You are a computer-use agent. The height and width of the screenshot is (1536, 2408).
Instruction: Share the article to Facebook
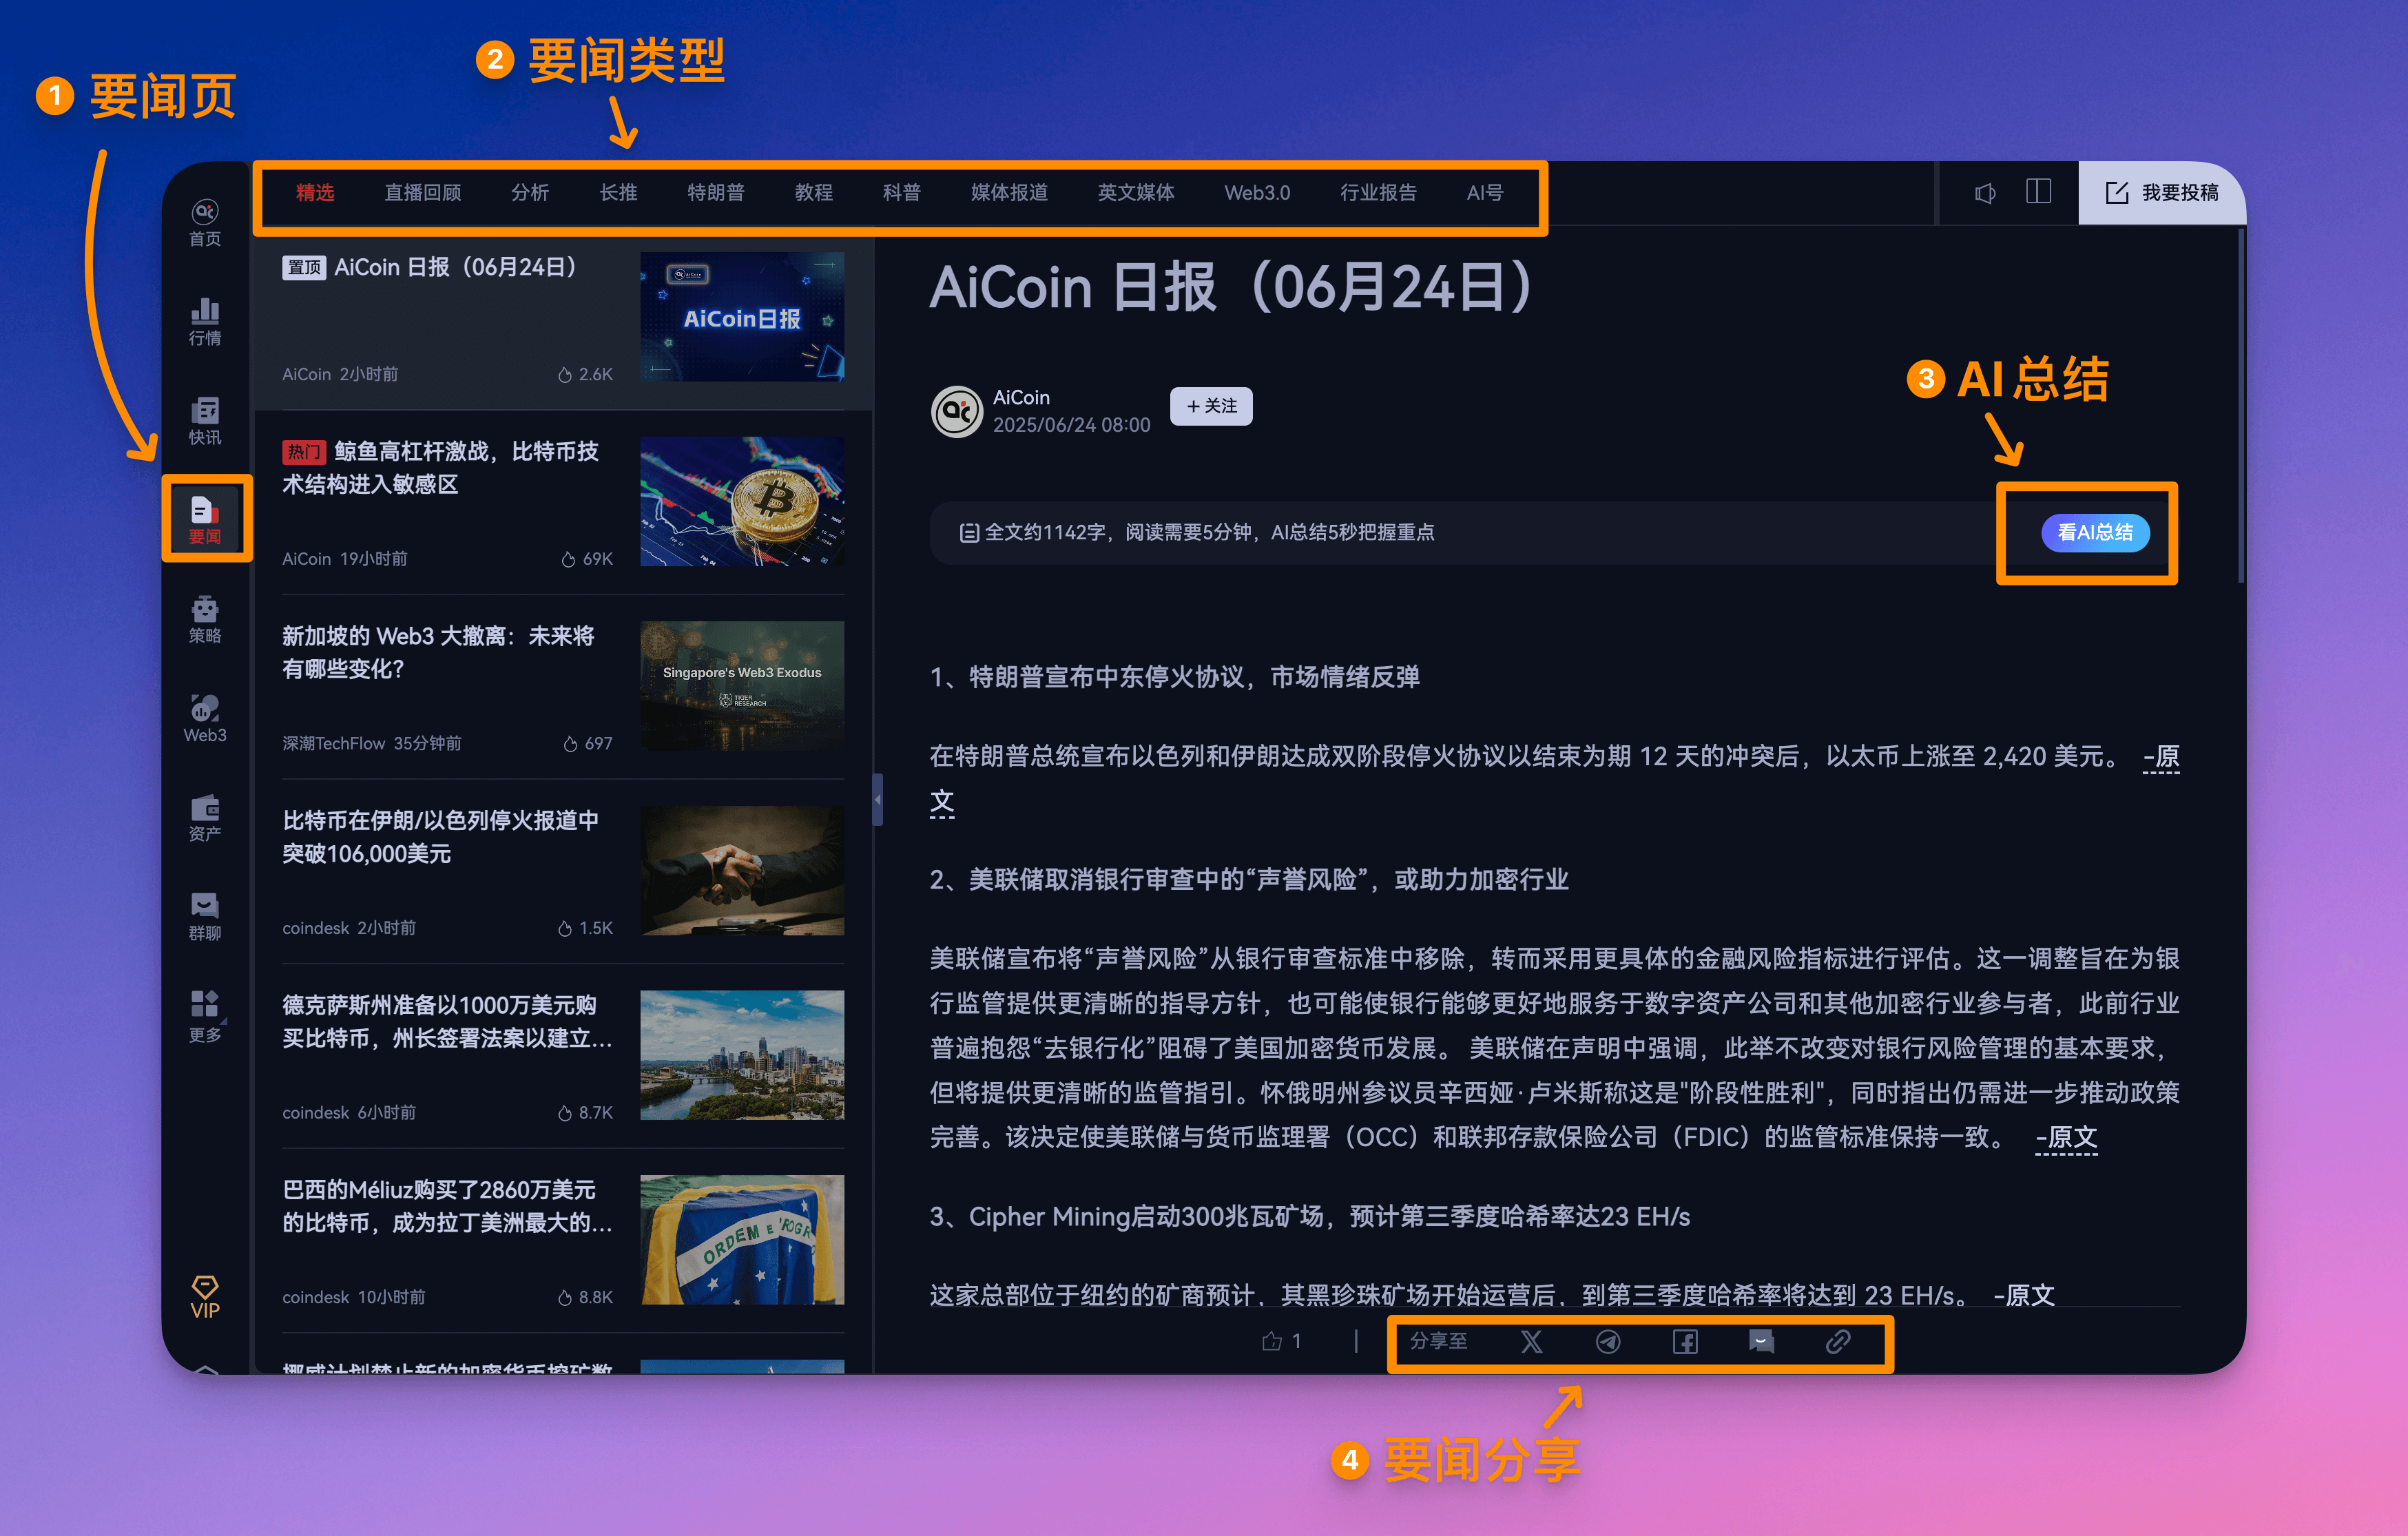1685,1341
